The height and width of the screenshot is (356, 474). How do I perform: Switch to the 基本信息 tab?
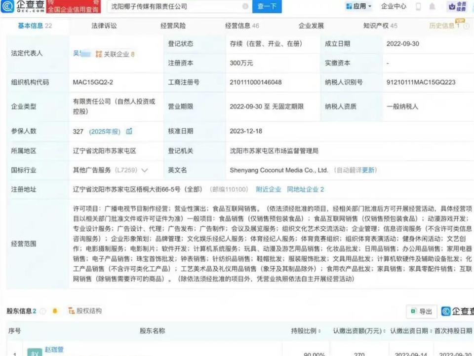[35, 26]
